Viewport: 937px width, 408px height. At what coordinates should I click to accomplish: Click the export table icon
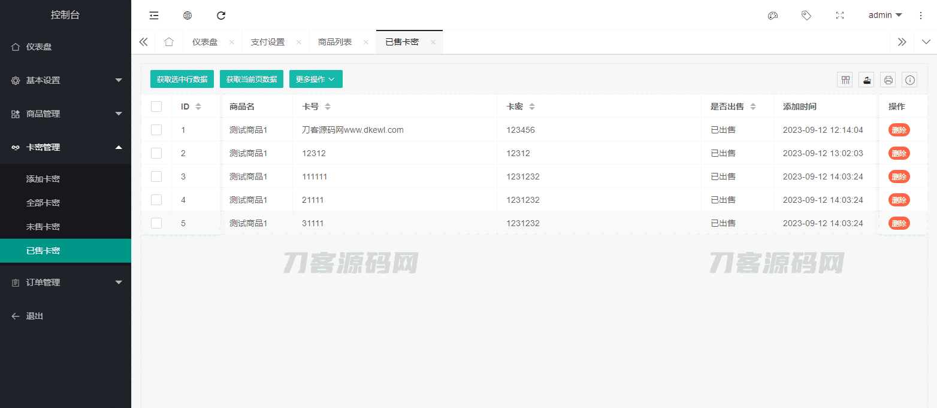[866, 80]
